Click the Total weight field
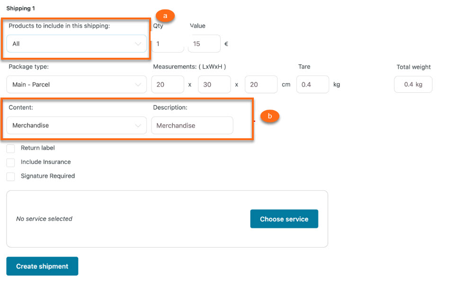The image size is (474, 286). click(x=413, y=85)
